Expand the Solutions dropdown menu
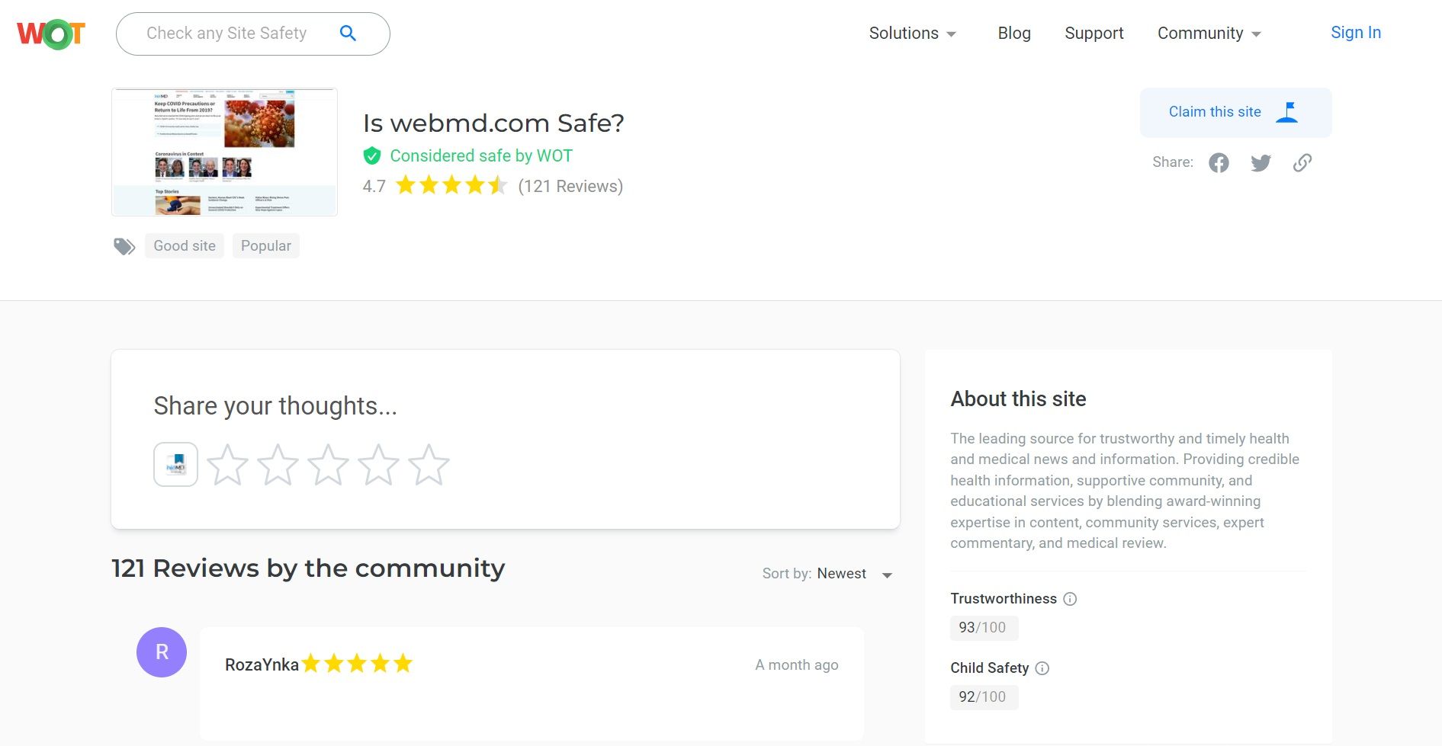Image resolution: width=1442 pixels, height=746 pixels. click(912, 34)
